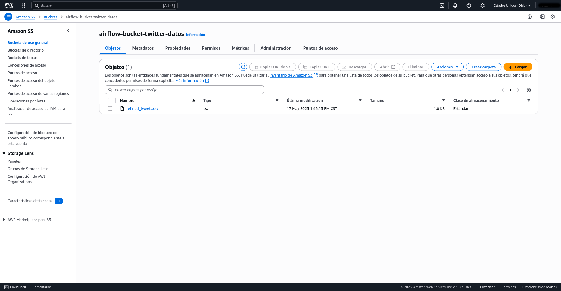The image size is (561, 291).
Task: Open Operaciones por lotes in sidebar
Action: point(26,101)
